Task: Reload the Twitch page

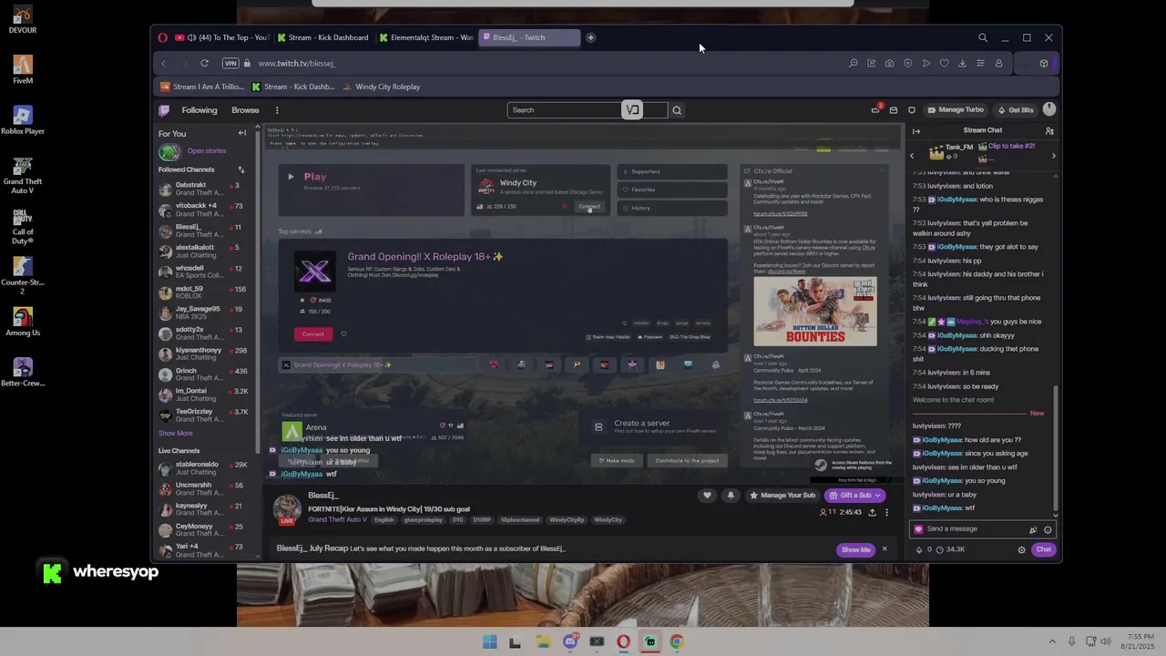Action: click(204, 63)
